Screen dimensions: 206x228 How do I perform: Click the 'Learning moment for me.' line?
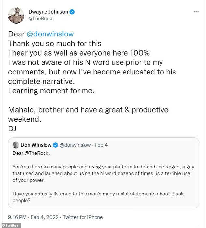(51, 91)
